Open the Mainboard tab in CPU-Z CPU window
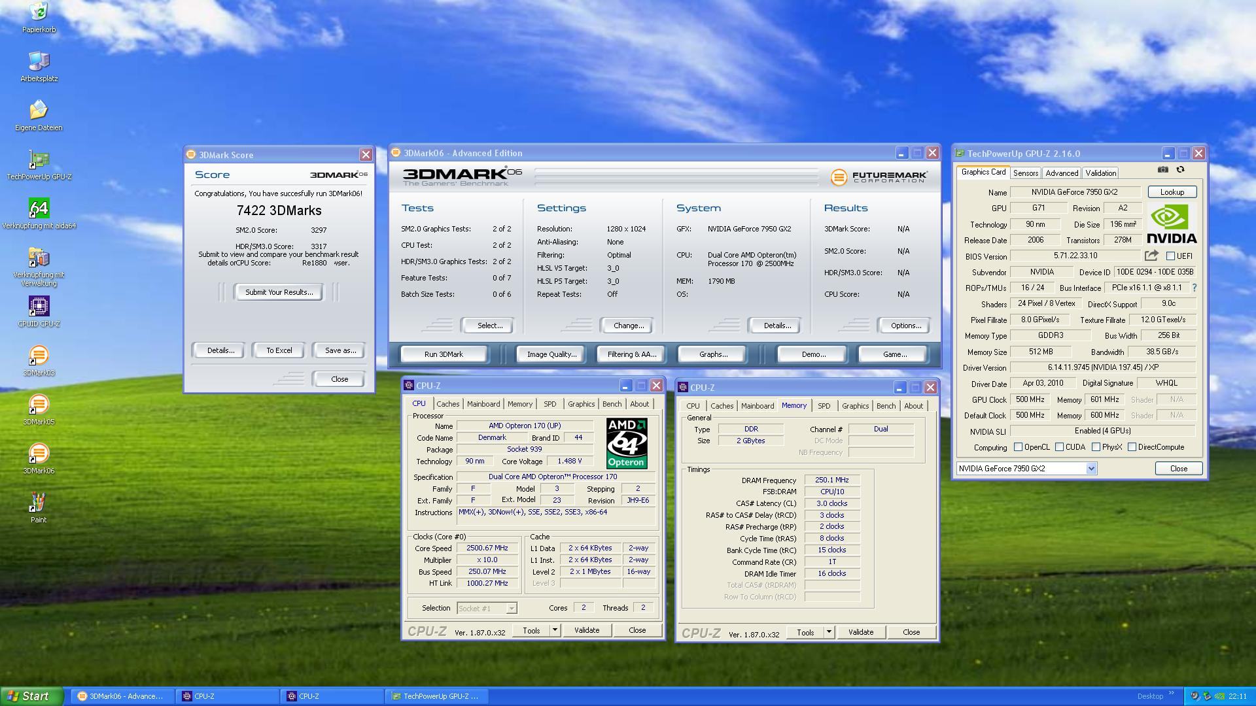 point(483,404)
